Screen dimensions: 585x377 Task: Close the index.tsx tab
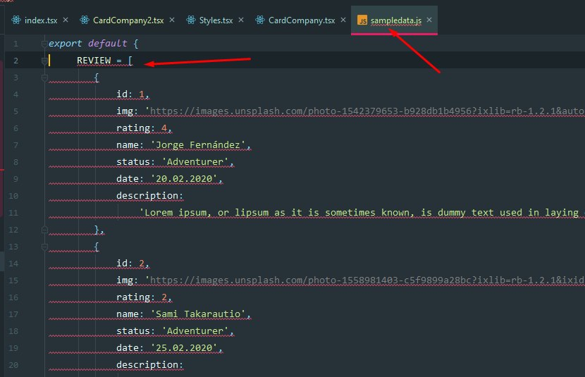click(66, 20)
